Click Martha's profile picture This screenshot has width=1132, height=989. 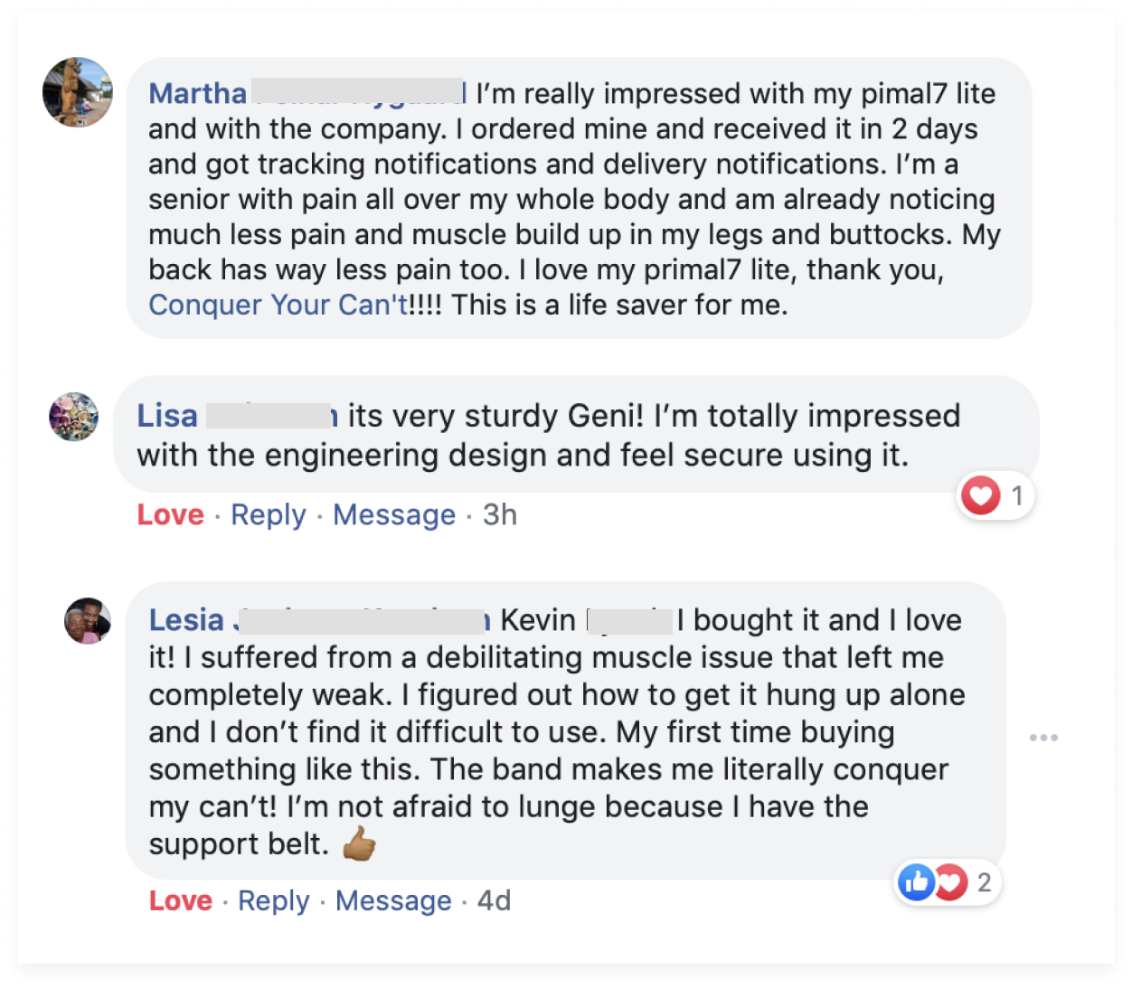tap(78, 92)
